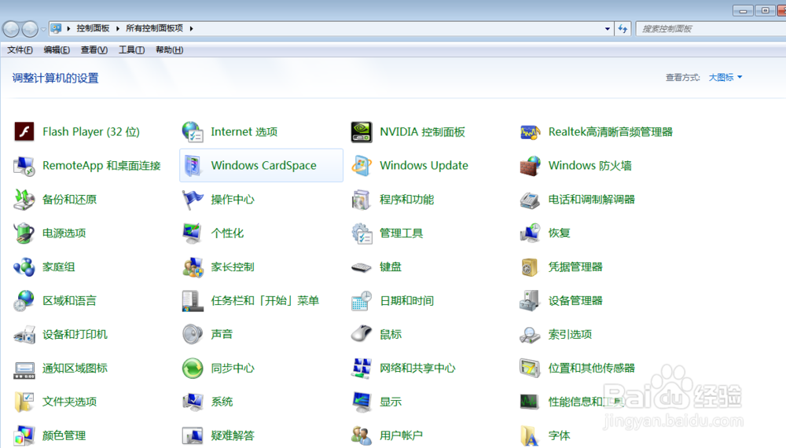
Task: Open the 网络和共享中心 icon
Action: 362,369
